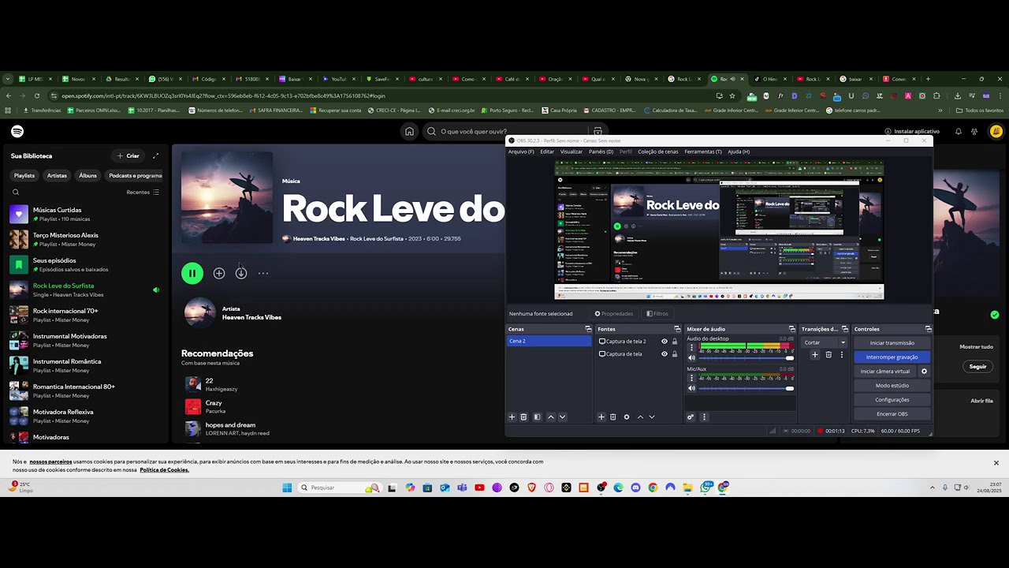Open virtual camera settings gear icon
Viewport: 1009px width, 568px height.
[x=925, y=372]
